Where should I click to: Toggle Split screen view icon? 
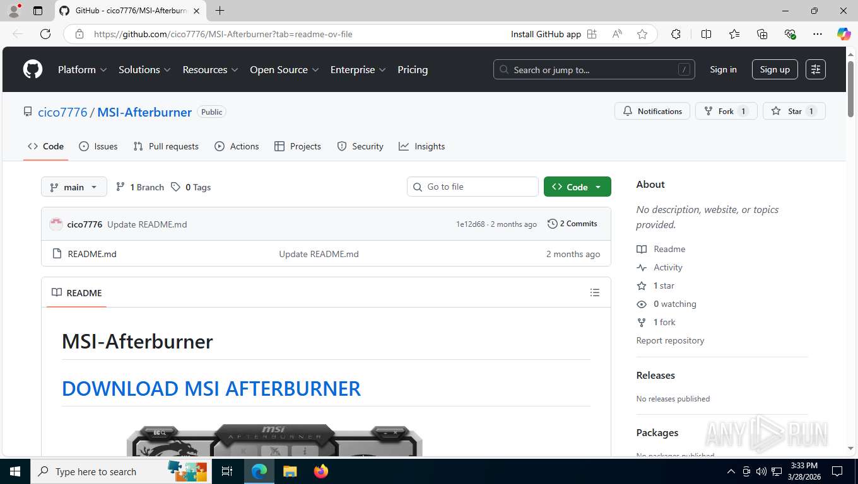pyautogui.click(x=706, y=34)
